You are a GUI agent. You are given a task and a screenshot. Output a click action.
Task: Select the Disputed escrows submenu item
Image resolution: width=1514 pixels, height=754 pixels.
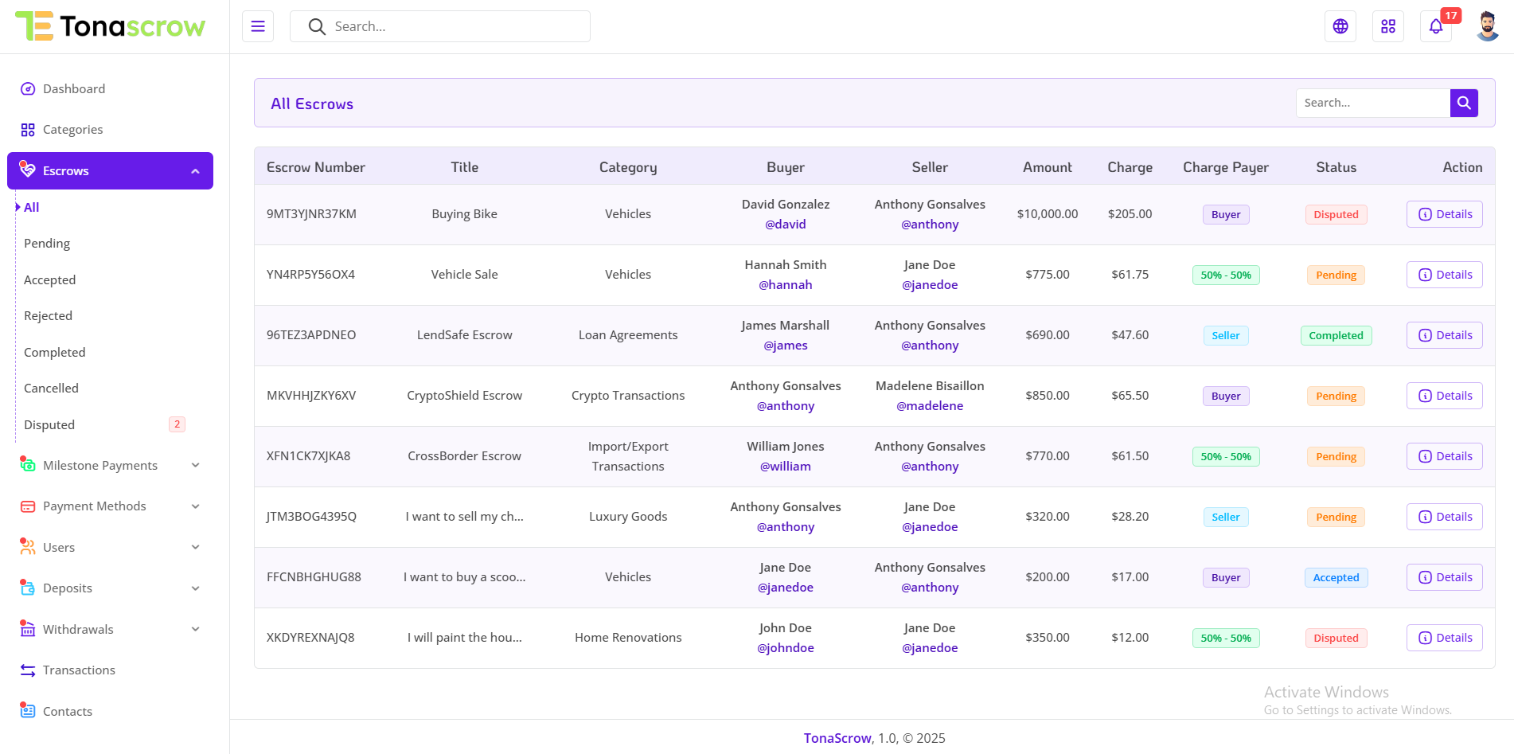pyautogui.click(x=49, y=425)
